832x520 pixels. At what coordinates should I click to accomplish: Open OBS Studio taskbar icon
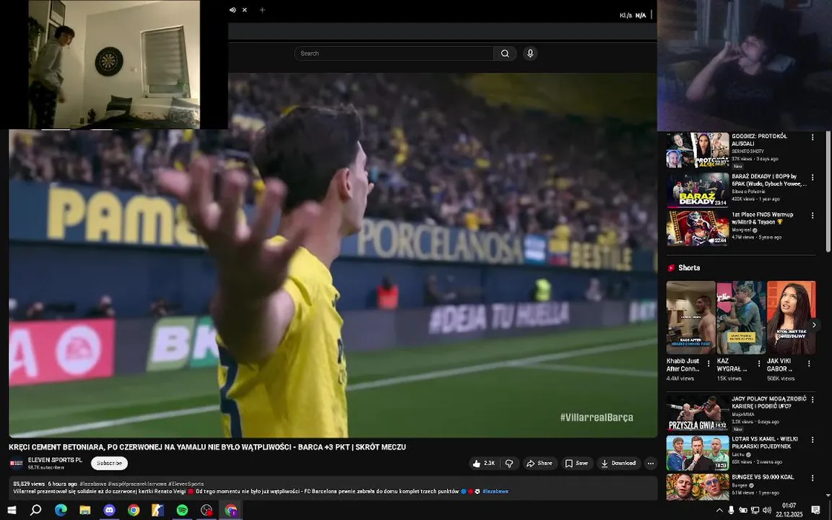click(x=207, y=510)
